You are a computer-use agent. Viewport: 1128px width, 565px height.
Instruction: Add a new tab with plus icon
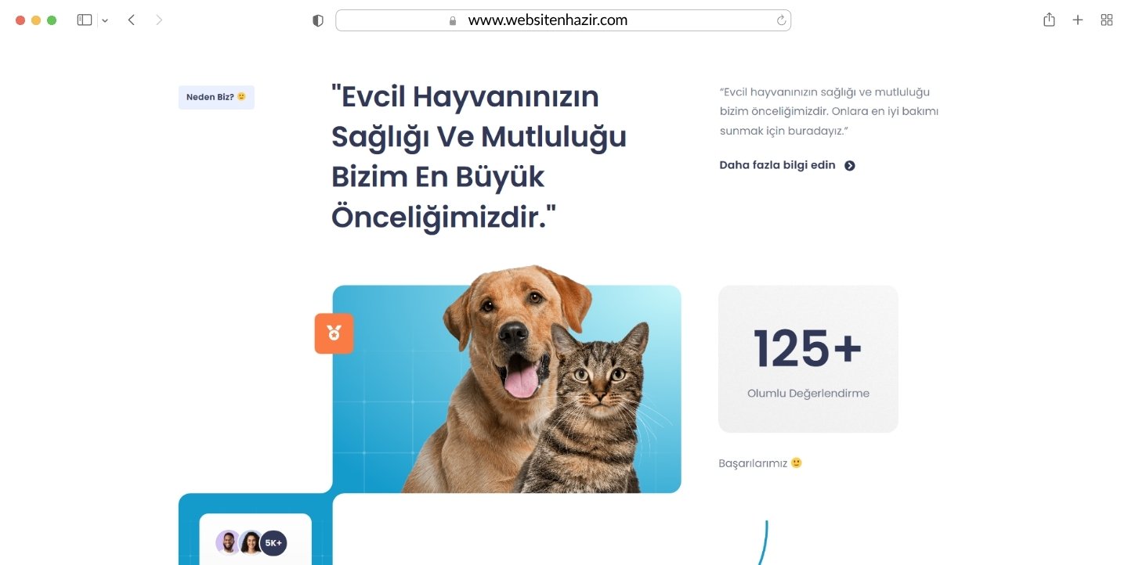tap(1078, 20)
